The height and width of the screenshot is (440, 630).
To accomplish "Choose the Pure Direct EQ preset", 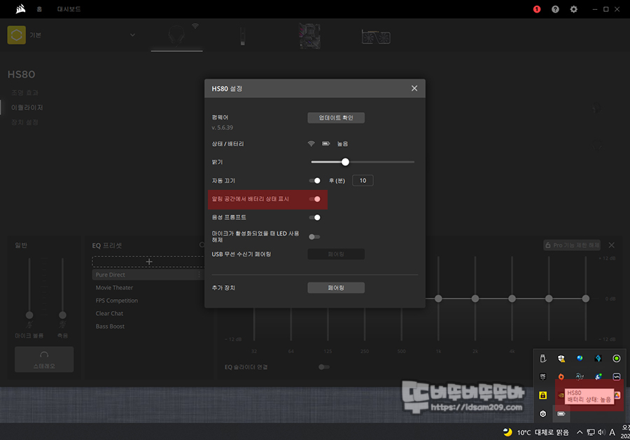I will [x=110, y=275].
